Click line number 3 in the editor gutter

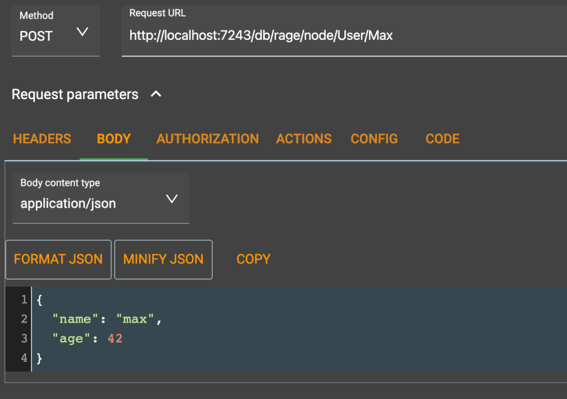24,339
